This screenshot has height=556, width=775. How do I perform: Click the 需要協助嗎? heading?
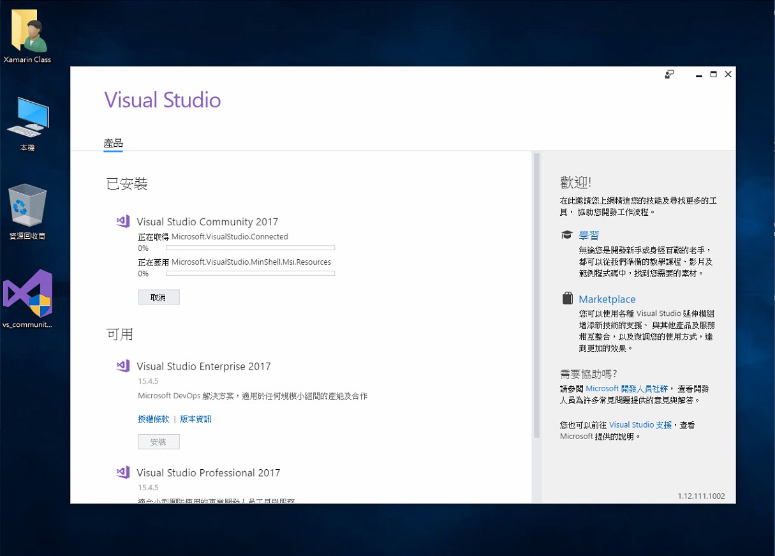click(588, 373)
